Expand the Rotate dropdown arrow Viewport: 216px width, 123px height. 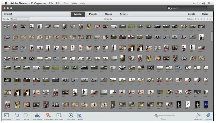pos(29,115)
